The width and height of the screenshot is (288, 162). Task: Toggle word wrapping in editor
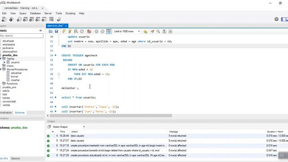170,31
